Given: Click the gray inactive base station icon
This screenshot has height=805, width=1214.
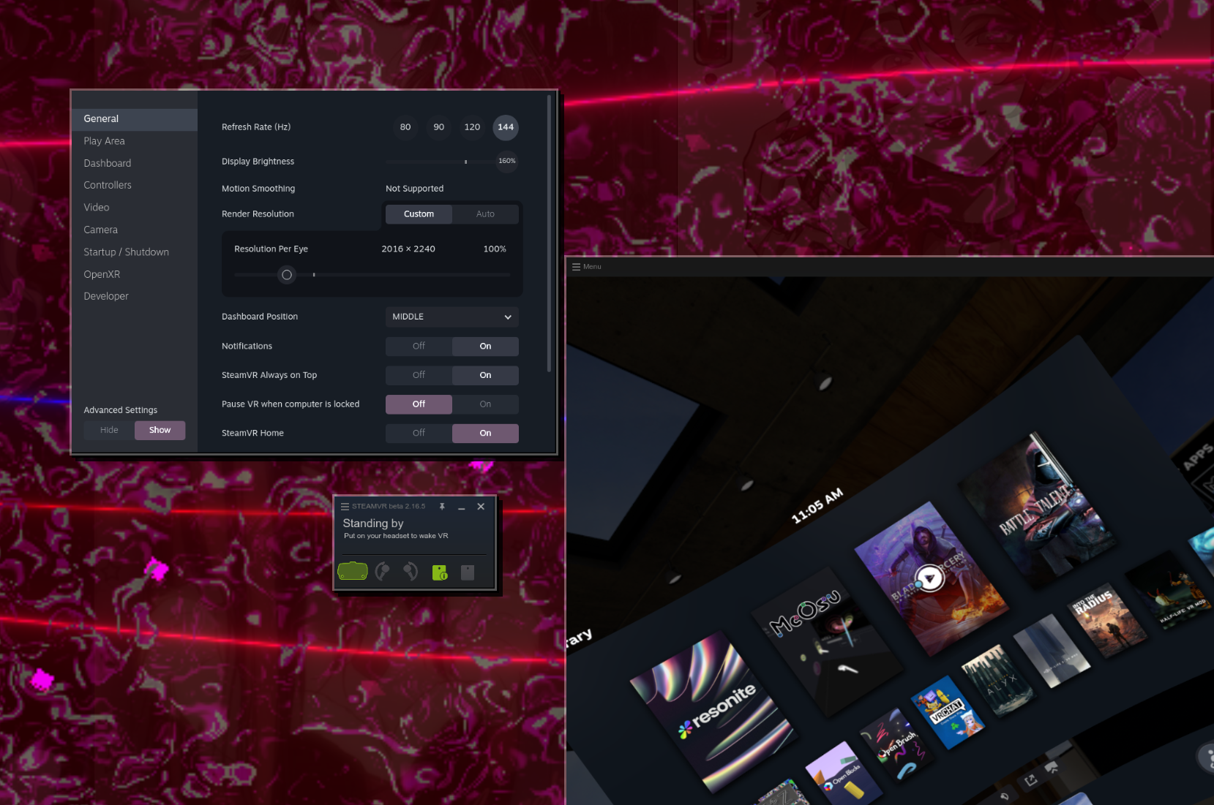Looking at the screenshot, I should pos(468,572).
